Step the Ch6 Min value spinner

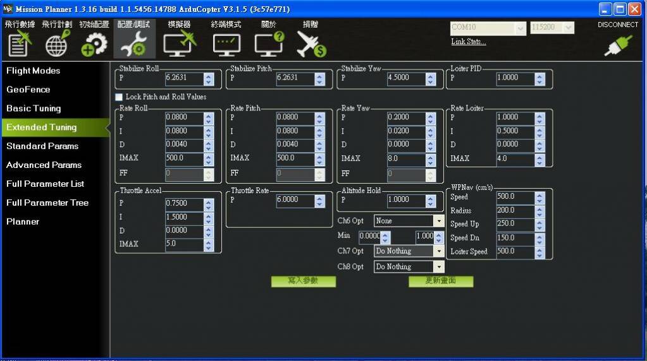[x=385, y=237]
